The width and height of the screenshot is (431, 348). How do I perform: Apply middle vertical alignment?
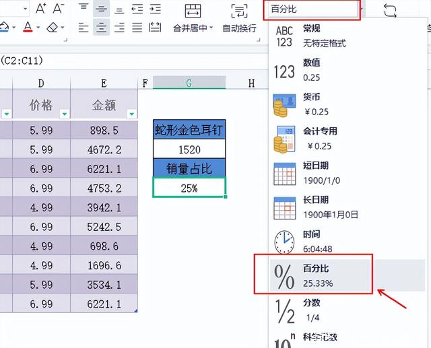pyautogui.click(x=102, y=9)
